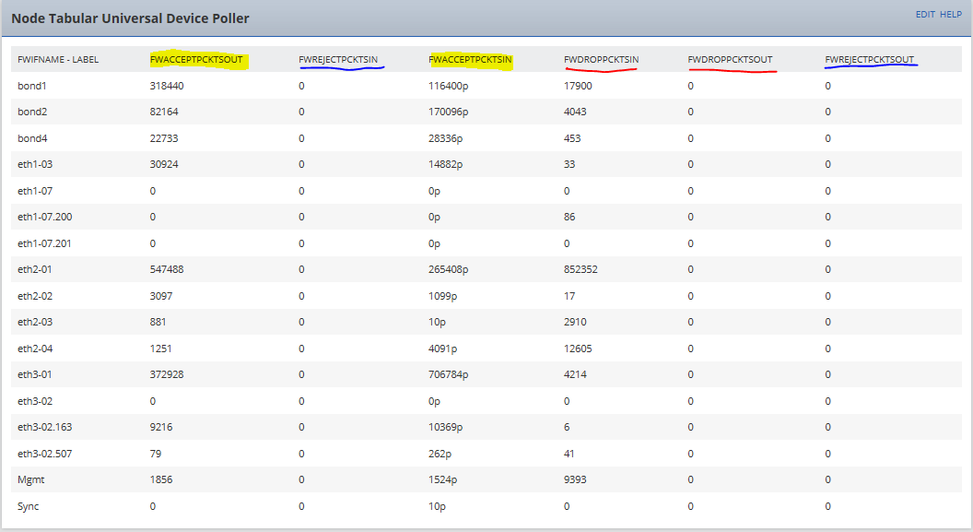Image resolution: width=973 pixels, height=532 pixels.
Task: Click the FWREJECTPCKTSIN column header
Action: coord(338,60)
